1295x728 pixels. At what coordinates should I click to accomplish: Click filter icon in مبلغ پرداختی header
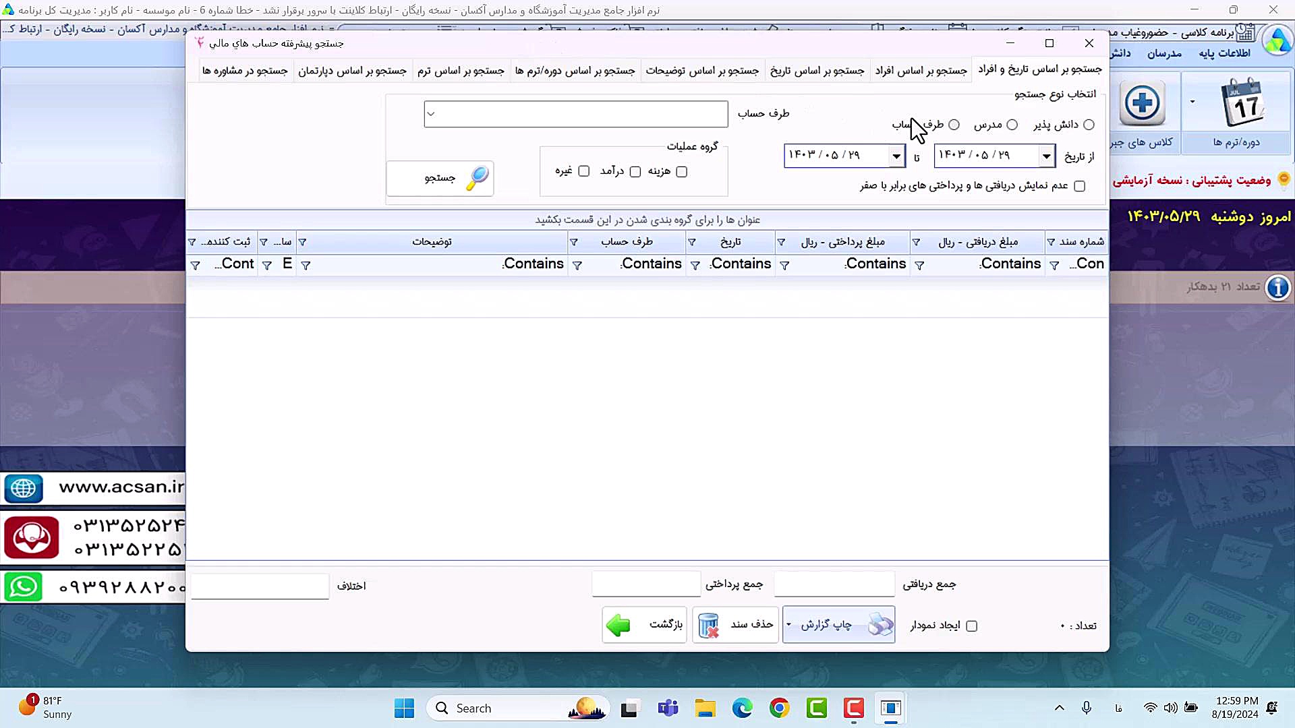tap(781, 242)
